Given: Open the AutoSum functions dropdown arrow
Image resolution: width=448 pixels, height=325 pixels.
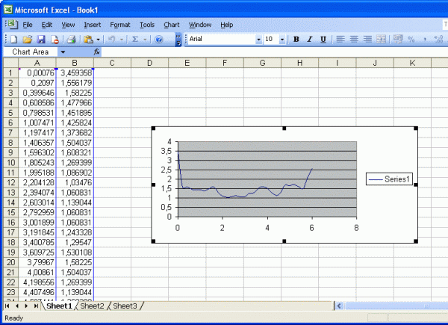Looking at the screenshot, I should (145, 40).
